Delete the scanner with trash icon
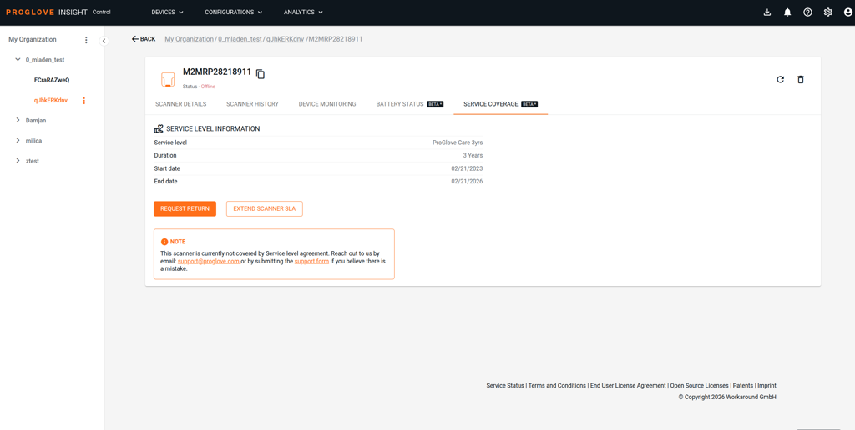 click(801, 79)
